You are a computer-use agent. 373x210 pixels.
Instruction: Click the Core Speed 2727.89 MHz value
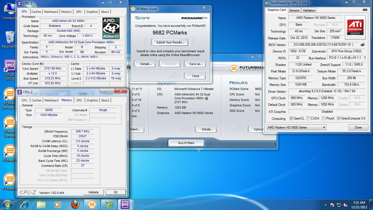53,69
